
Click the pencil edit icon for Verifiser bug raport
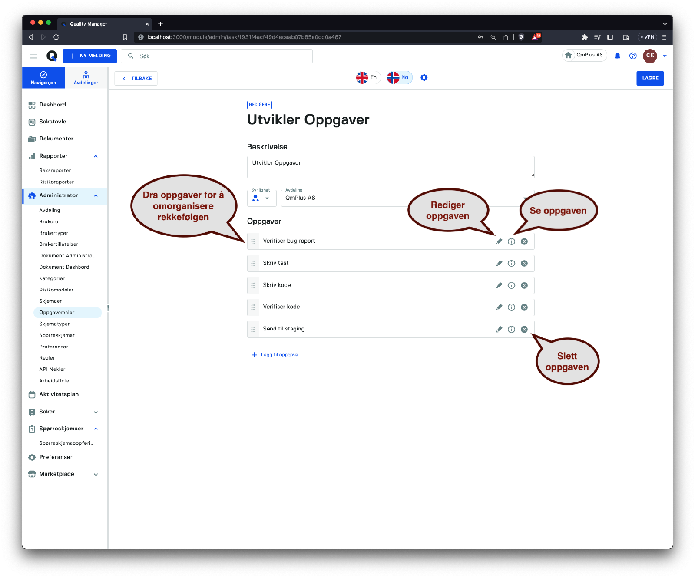(499, 241)
